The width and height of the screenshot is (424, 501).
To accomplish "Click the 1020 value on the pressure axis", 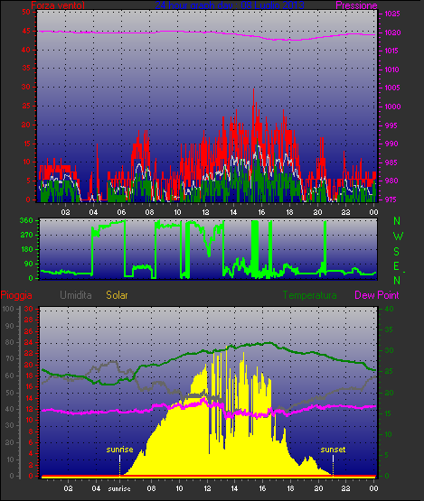I will tap(392, 32).
